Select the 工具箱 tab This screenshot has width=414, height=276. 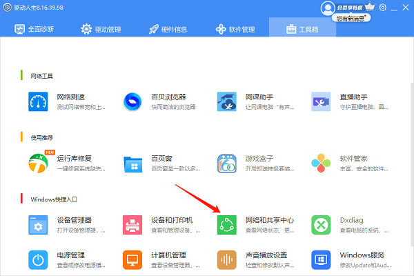tap(302, 27)
